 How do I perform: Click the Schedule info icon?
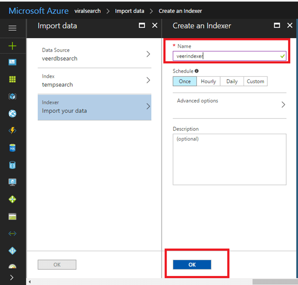click(x=197, y=71)
